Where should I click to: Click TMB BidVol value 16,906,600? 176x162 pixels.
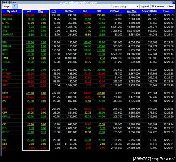tap(71, 58)
